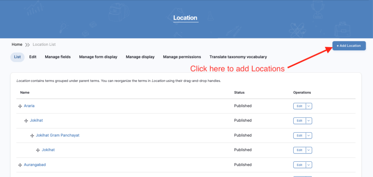Expand the Aurangabad row operations arrow
373x177 pixels.
click(309, 165)
